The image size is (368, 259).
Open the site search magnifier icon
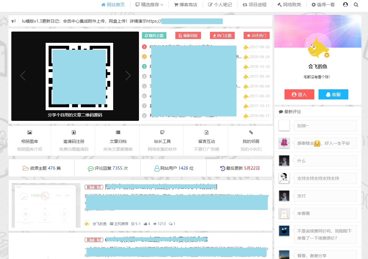coord(356,5)
